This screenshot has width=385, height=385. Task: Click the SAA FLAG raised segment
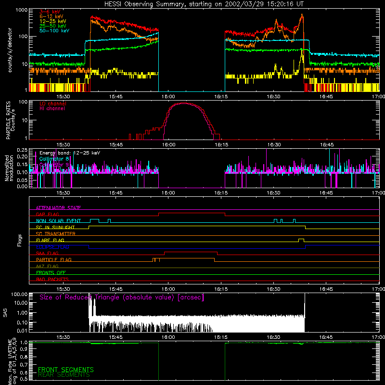(191, 253)
